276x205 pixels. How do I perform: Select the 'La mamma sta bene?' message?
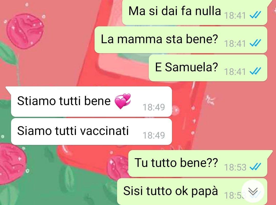tap(181, 40)
